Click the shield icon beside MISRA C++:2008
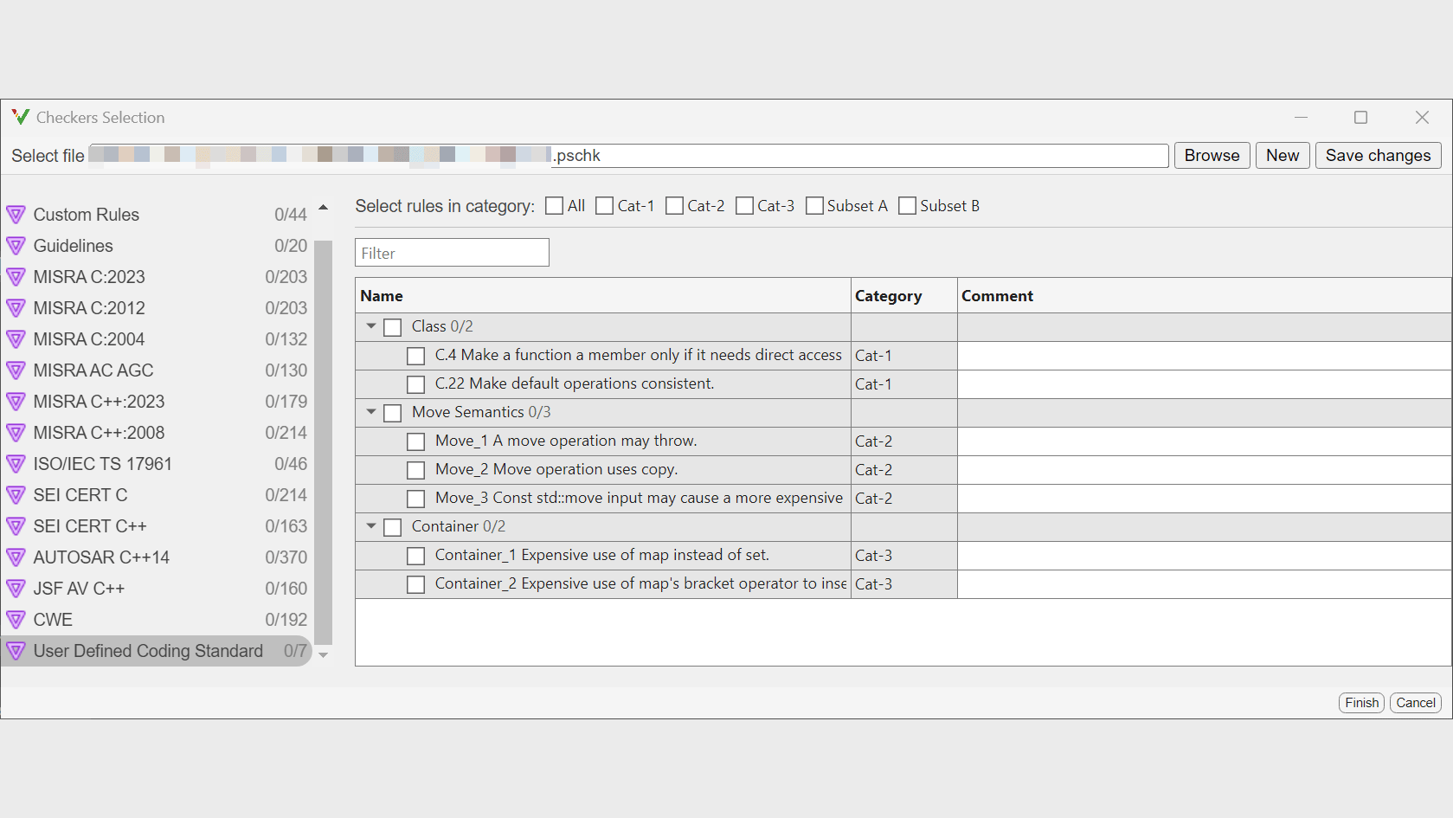The image size is (1453, 818). tap(16, 433)
